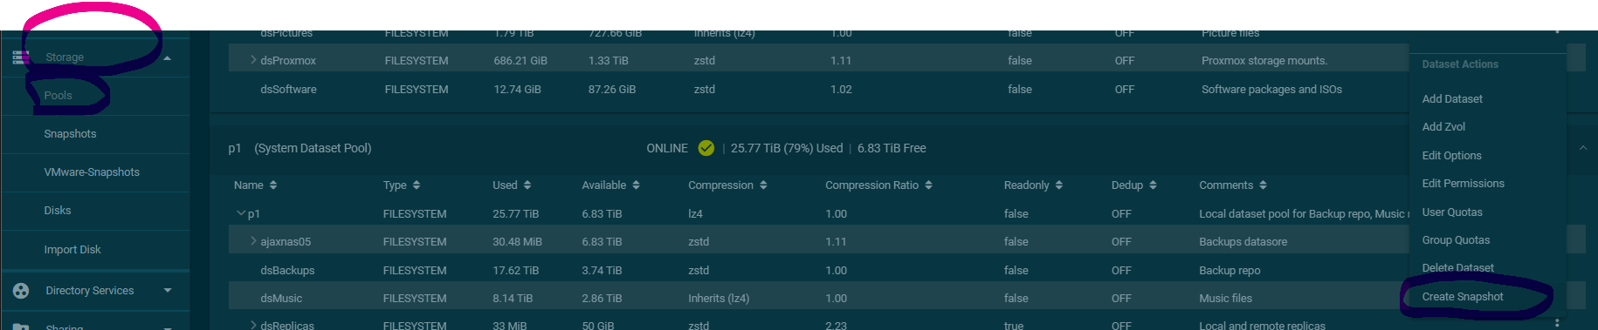The image size is (1598, 330).
Task: Click the 'Proxmox storage mounts.' comment
Action: pyautogui.click(x=1264, y=61)
